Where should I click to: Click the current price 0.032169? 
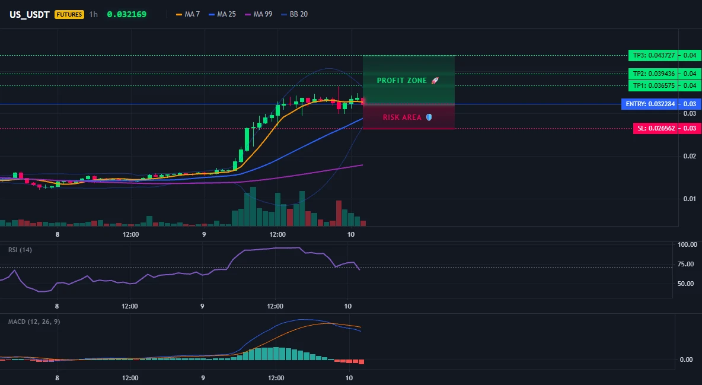127,14
